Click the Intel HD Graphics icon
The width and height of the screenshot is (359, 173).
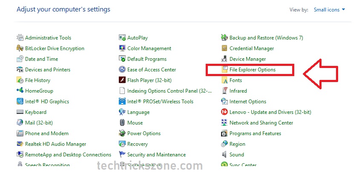(x=20, y=102)
